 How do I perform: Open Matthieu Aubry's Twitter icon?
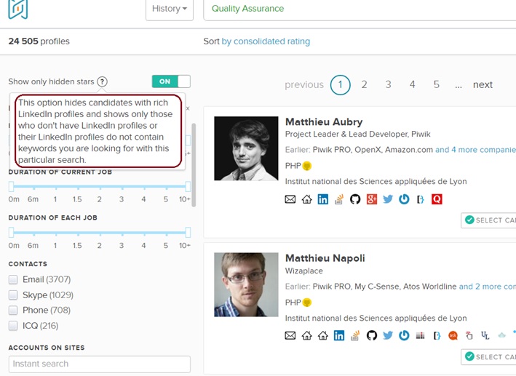pos(388,199)
